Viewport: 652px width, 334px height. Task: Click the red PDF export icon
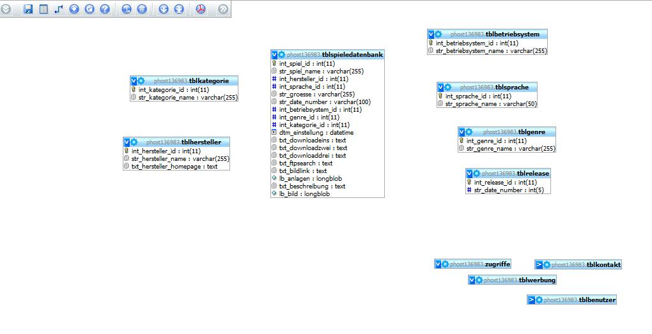click(x=201, y=9)
